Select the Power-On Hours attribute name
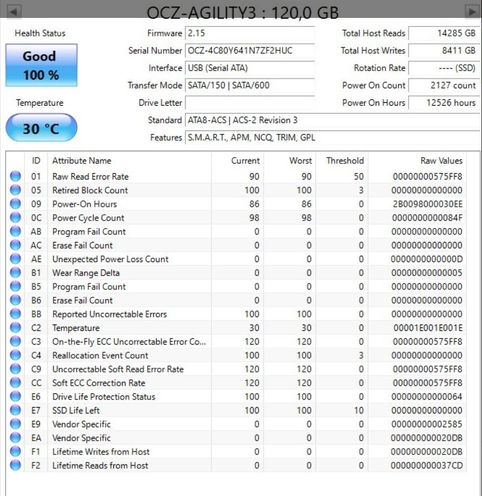The width and height of the screenshot is (482, 496). point(84,204)
